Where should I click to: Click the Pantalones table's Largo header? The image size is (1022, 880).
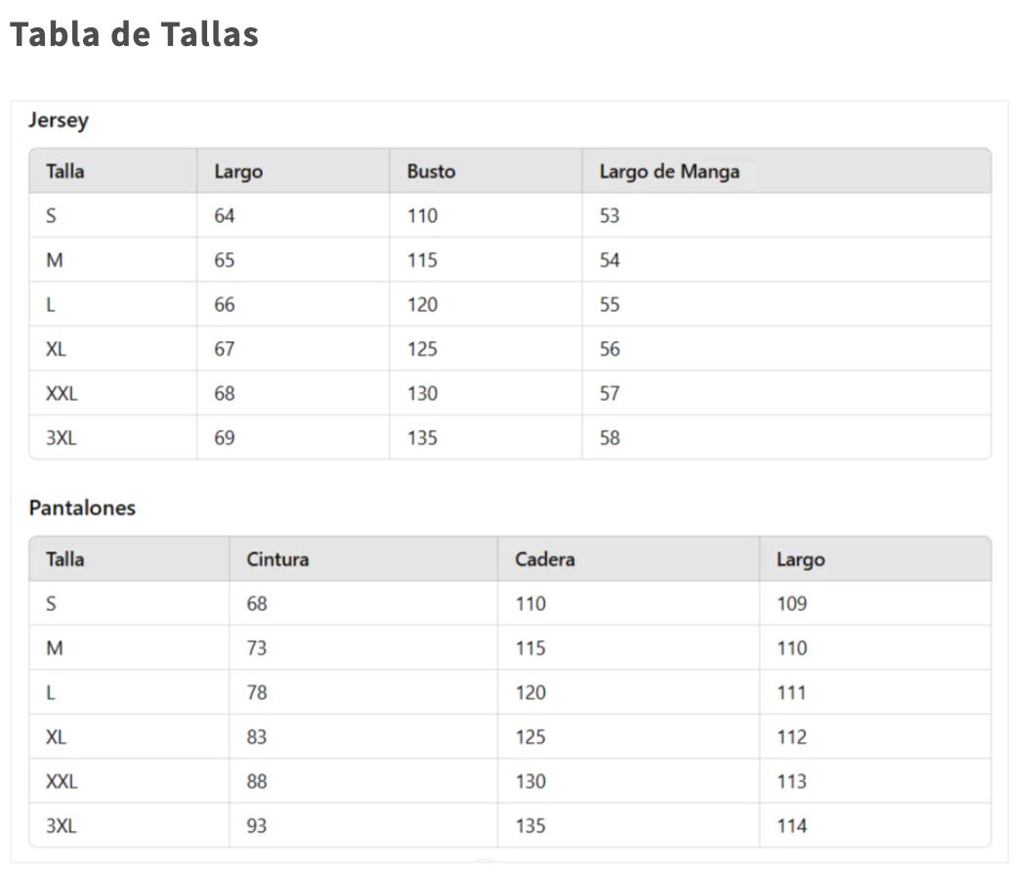click(x=800, y=559)
